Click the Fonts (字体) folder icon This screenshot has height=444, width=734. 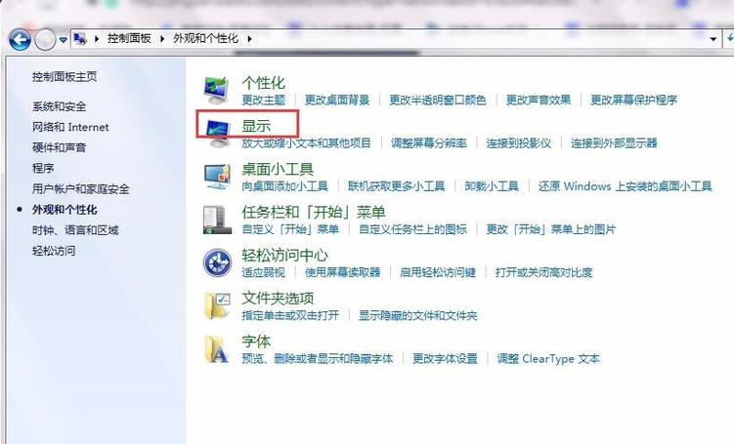216,348
